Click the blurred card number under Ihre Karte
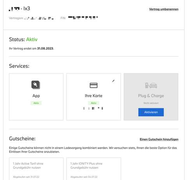195x180 pixels. [x=93, y=108]
